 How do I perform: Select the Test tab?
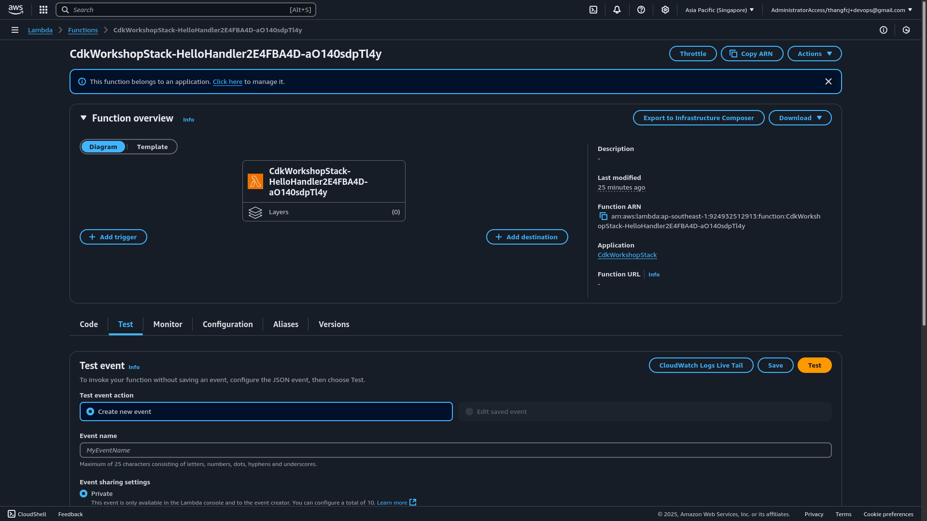(126, 324)
